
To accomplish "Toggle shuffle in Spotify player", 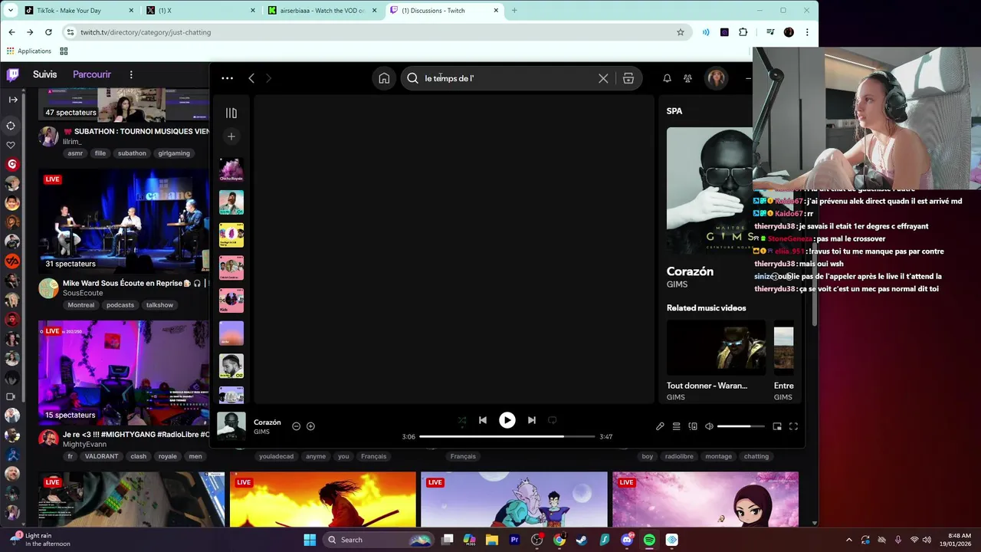I will tap(461, 420).
